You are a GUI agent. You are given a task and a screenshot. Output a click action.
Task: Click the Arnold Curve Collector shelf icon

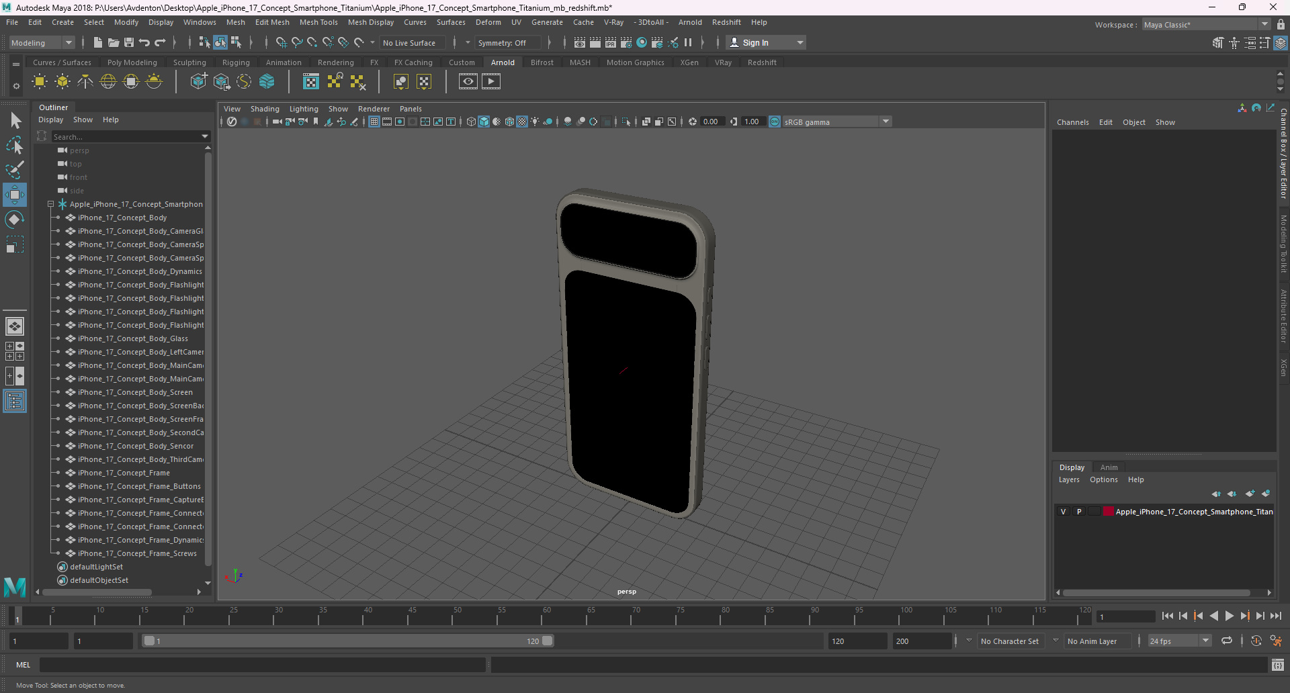[x=244, y=82]
